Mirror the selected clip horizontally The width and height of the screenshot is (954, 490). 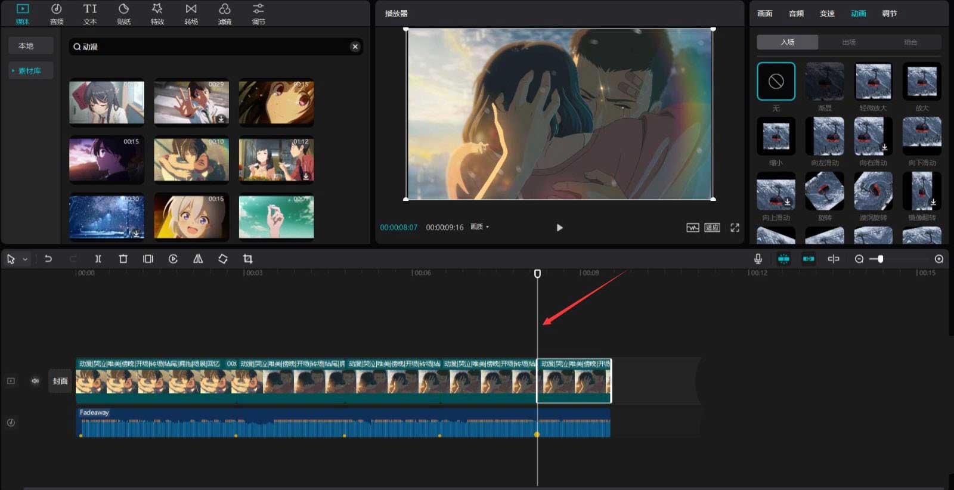pyautogui.click(x=198, y=259)
